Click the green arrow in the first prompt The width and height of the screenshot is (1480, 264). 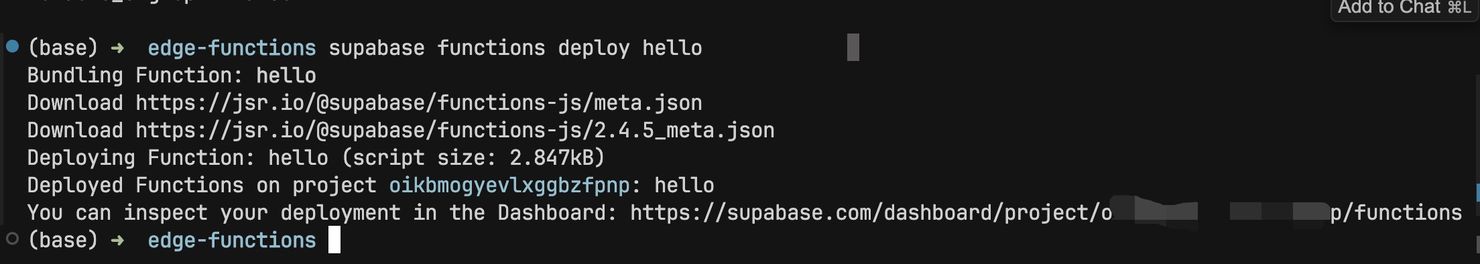point(117,48)
